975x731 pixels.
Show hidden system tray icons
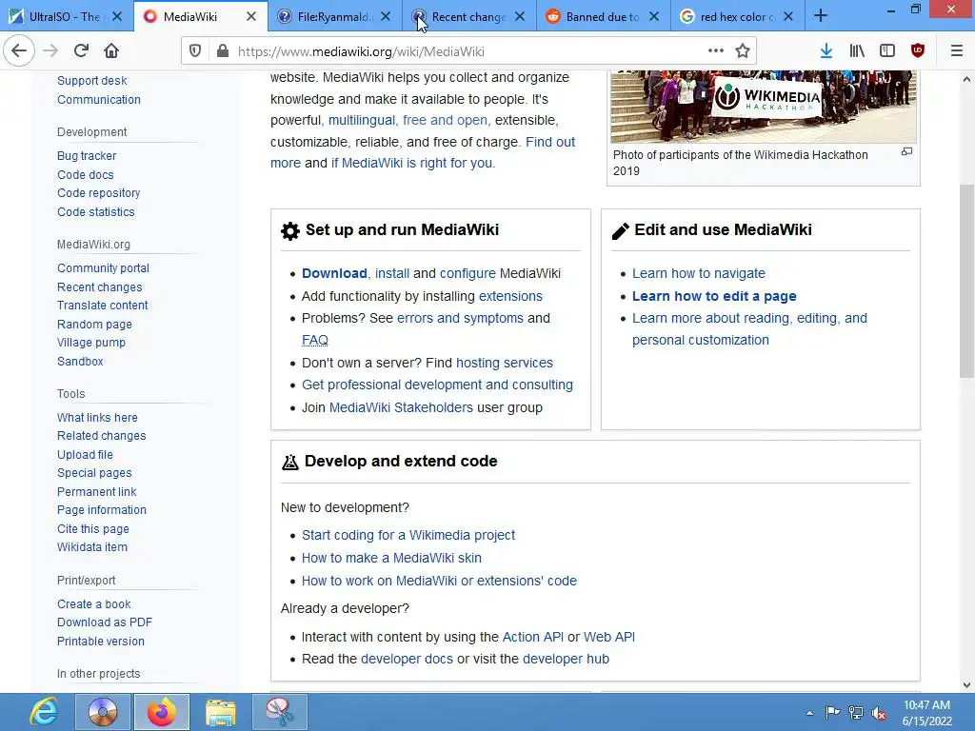[x=809, y=713]
